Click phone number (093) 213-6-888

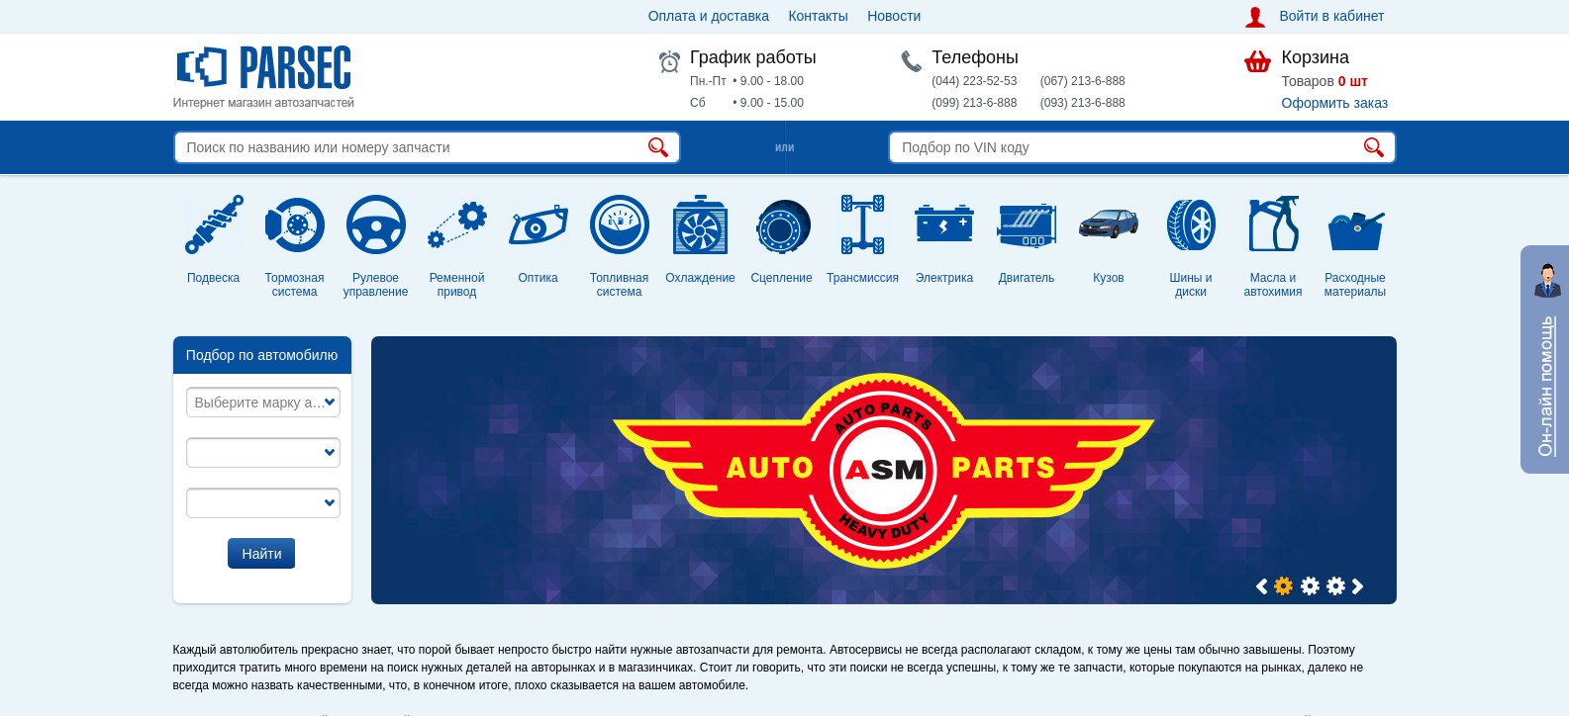coord(1083,103)
